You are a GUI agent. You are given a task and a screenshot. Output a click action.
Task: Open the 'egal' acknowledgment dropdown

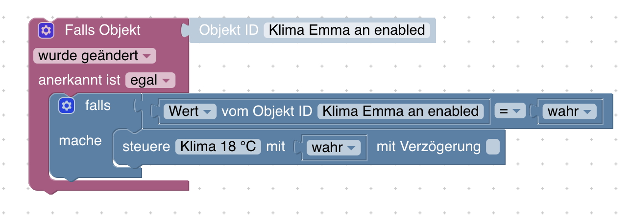tap(150, 80)
